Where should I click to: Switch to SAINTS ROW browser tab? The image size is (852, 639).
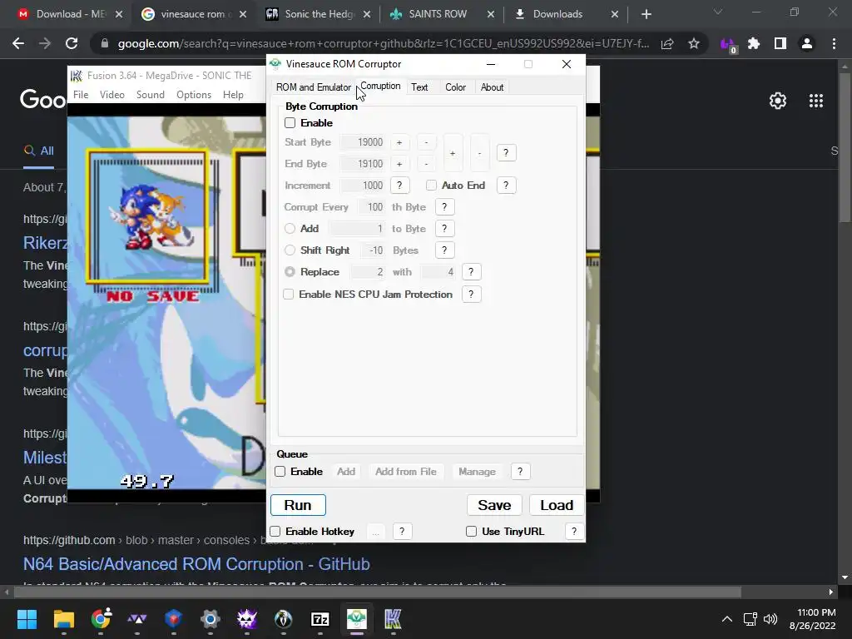[x=442, y=14]
